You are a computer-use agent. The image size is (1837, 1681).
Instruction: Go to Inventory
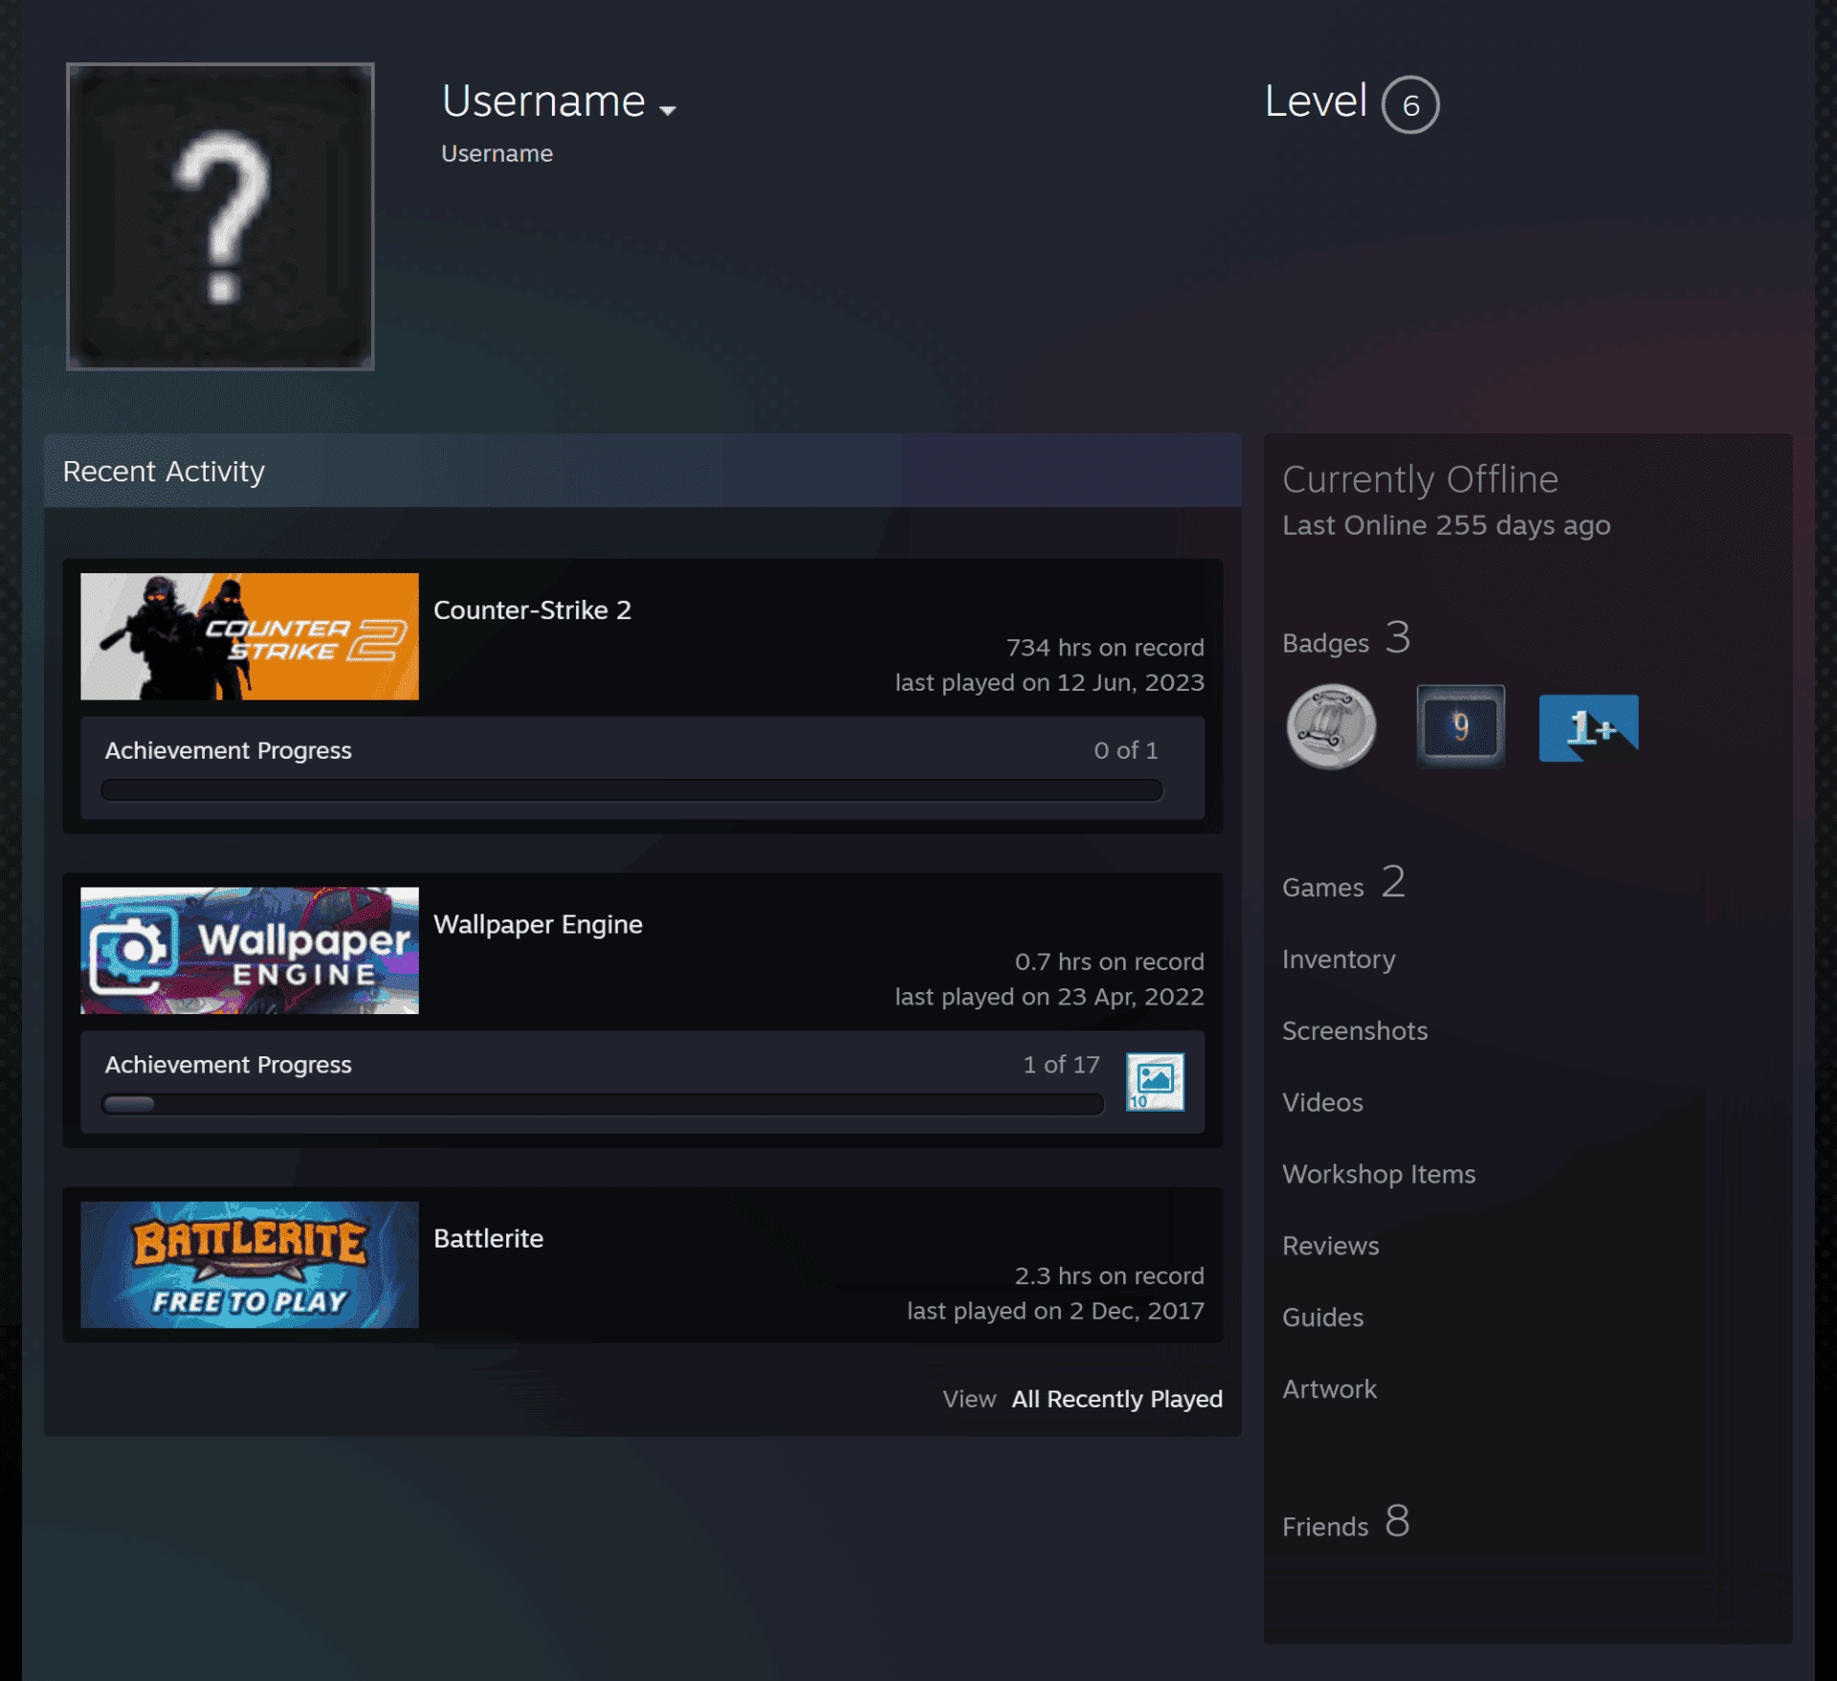(1339, 959)
